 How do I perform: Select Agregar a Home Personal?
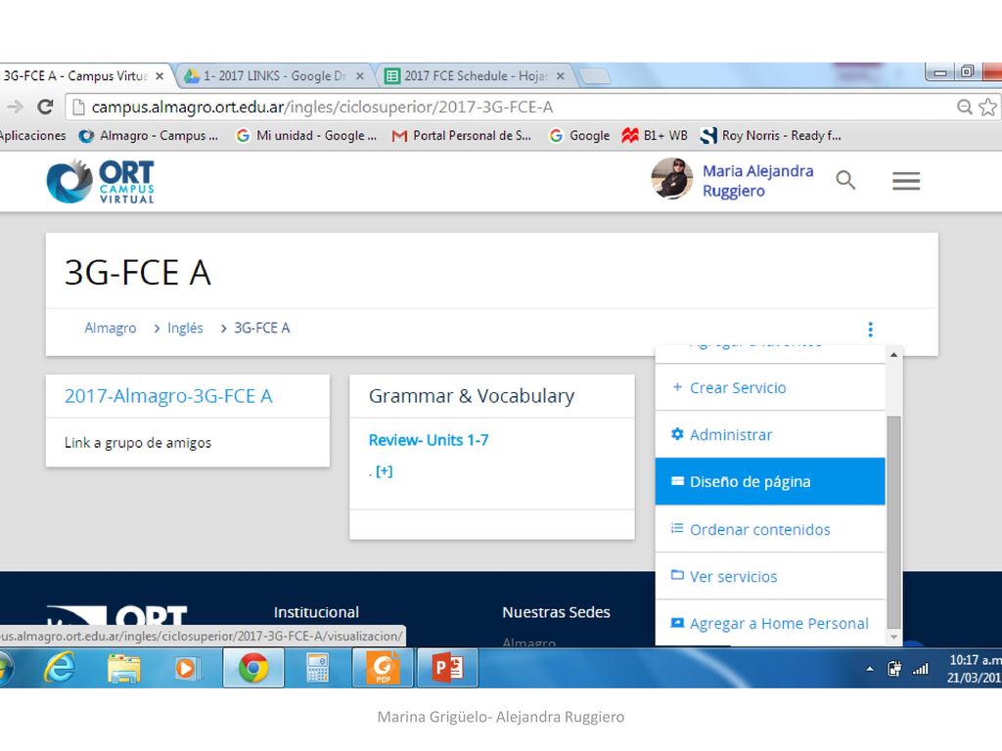click(770, 623)
